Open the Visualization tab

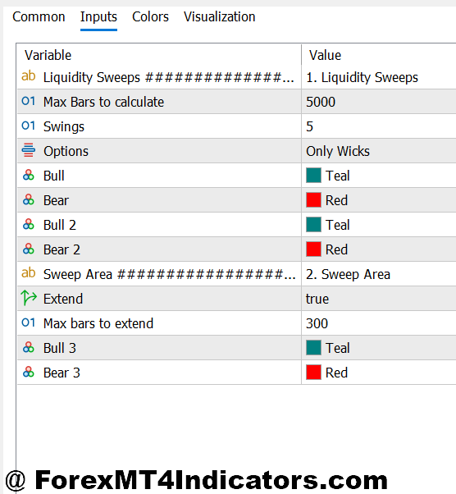click(220, 16)
